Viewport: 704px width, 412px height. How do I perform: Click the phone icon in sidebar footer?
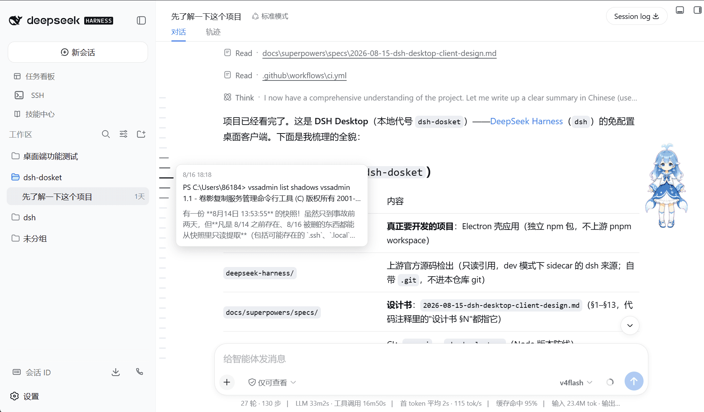(139, 372)
